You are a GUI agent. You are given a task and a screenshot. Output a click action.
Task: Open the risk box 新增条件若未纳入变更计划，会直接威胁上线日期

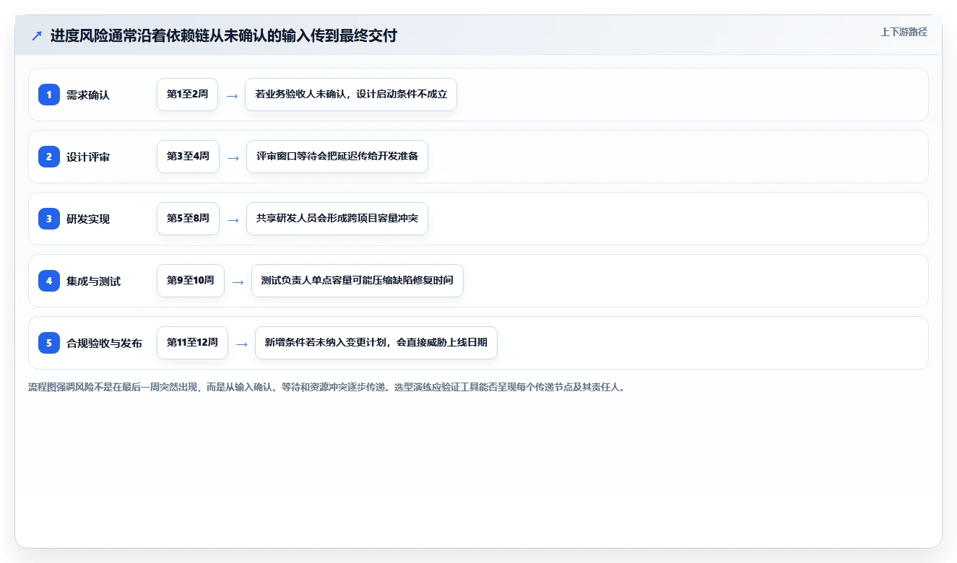[x=376, y=343]
